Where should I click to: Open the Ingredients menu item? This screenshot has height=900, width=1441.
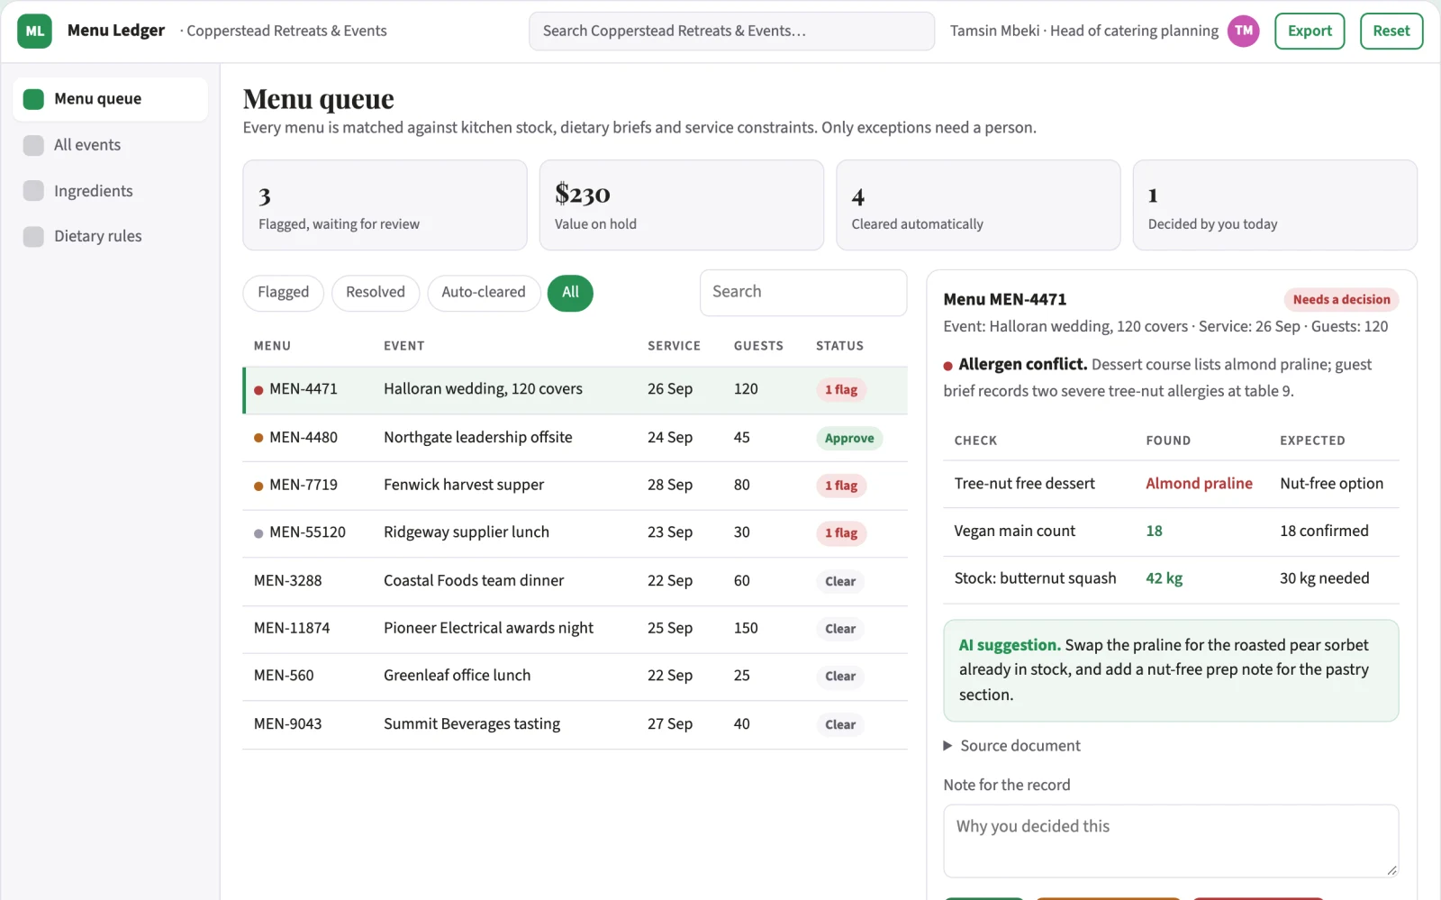pos(110,191)
